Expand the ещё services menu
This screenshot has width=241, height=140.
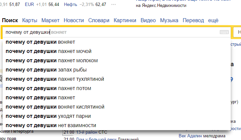(213, 21)
